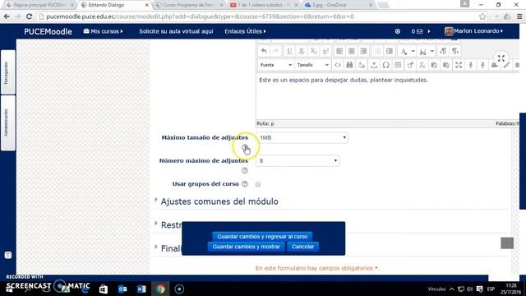Open the Enlaces Útiles menu
The height and width of the screenshot is (296, 526).
(245, 31)
